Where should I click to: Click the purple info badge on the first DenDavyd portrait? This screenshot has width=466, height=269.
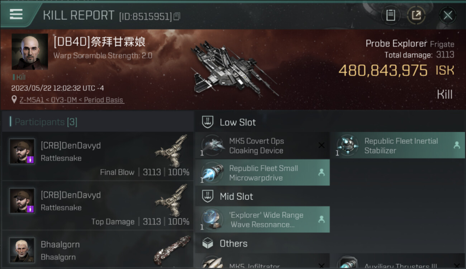pyautogui.click(x=30, y=159)
